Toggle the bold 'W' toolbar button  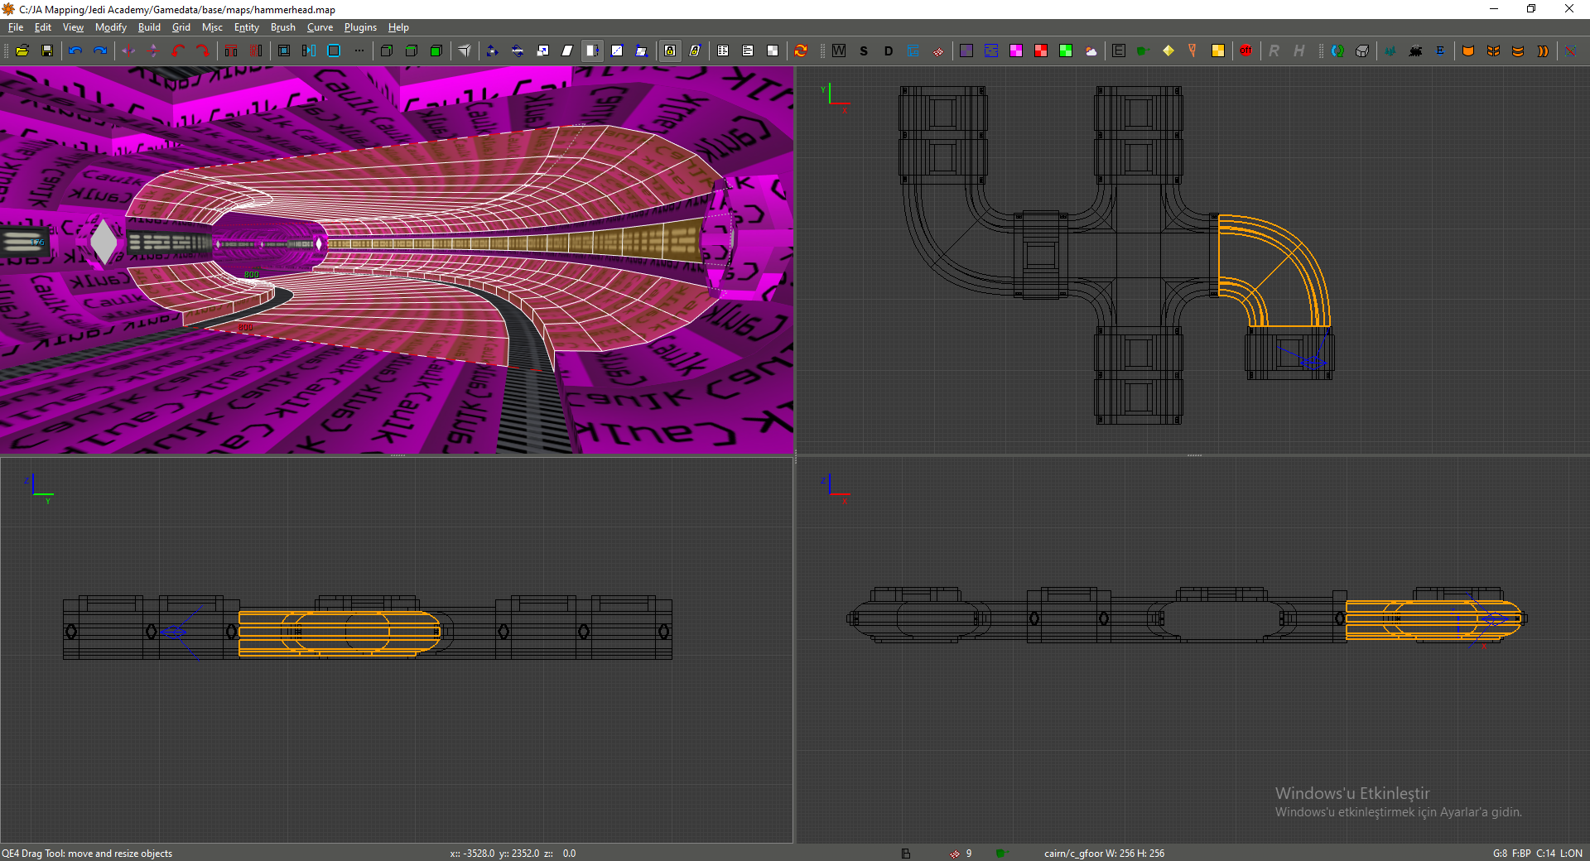[x=839, y=51]
